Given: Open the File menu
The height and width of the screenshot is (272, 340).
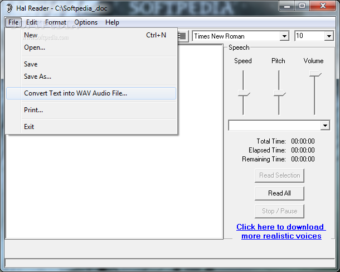Looking at the screenshot, I should (13, 22).
